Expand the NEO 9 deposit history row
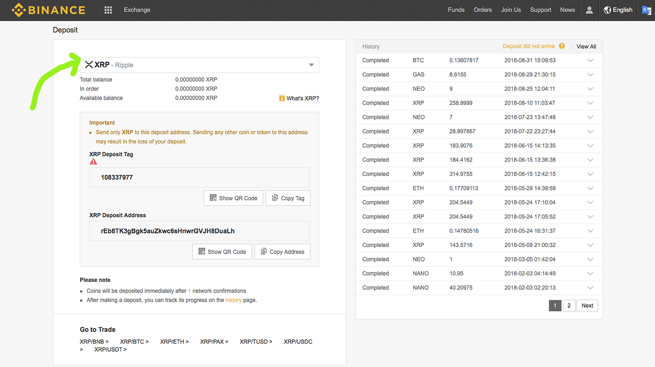Viewport: 655px width, 367px height. [590, 89]
